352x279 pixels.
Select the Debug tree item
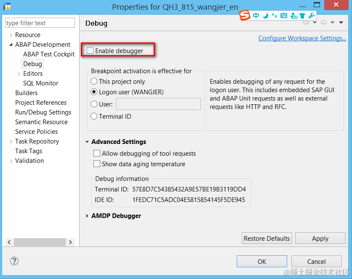click(x=32, y=64)
